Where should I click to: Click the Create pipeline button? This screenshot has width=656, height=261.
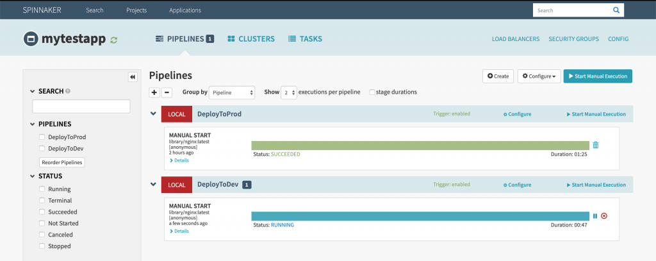click(498, 76)
